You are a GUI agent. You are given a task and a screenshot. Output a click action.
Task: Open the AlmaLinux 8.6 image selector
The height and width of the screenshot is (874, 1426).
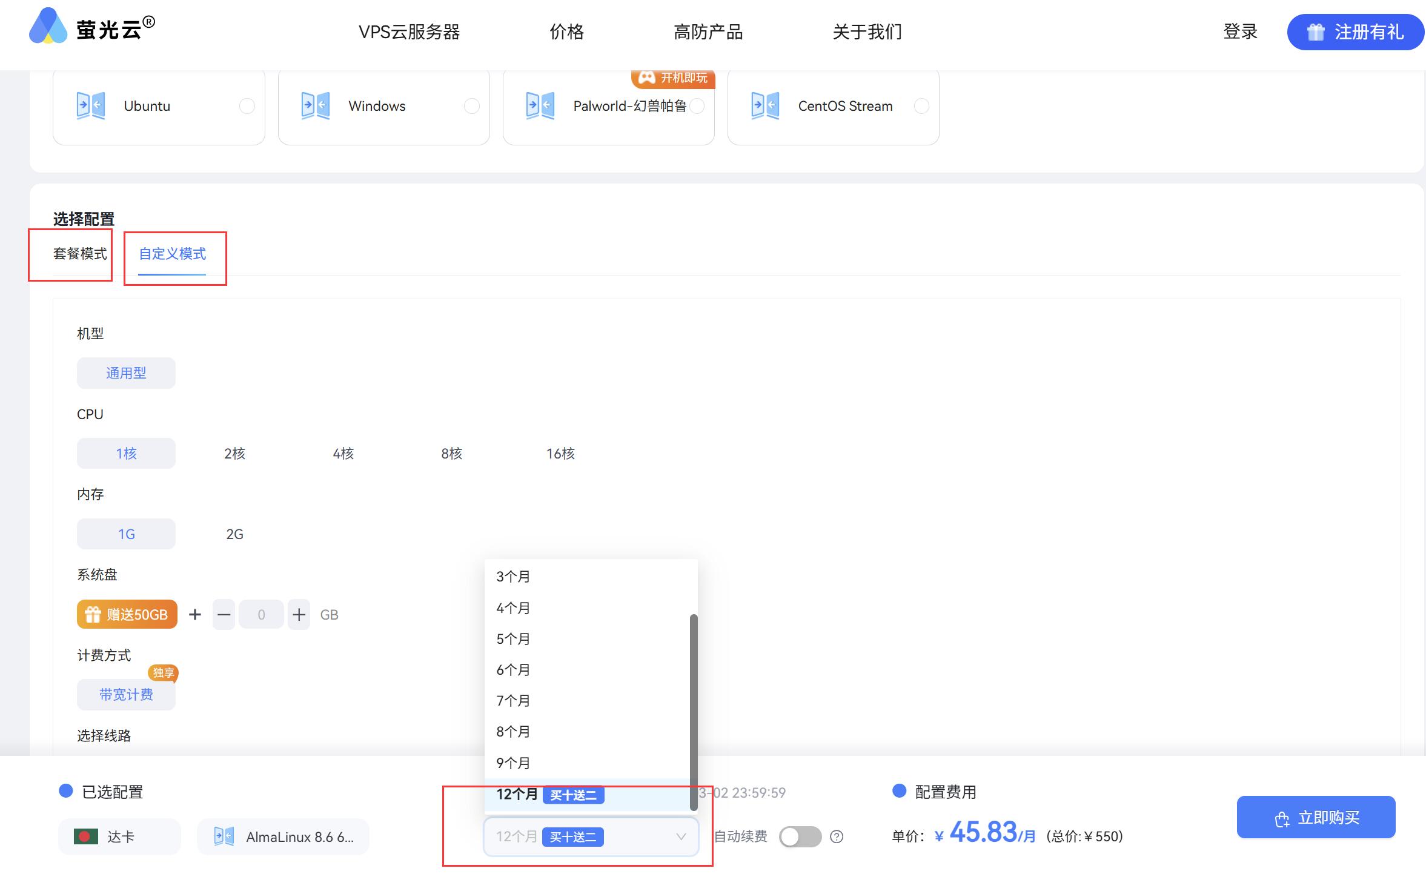point(282,836)
